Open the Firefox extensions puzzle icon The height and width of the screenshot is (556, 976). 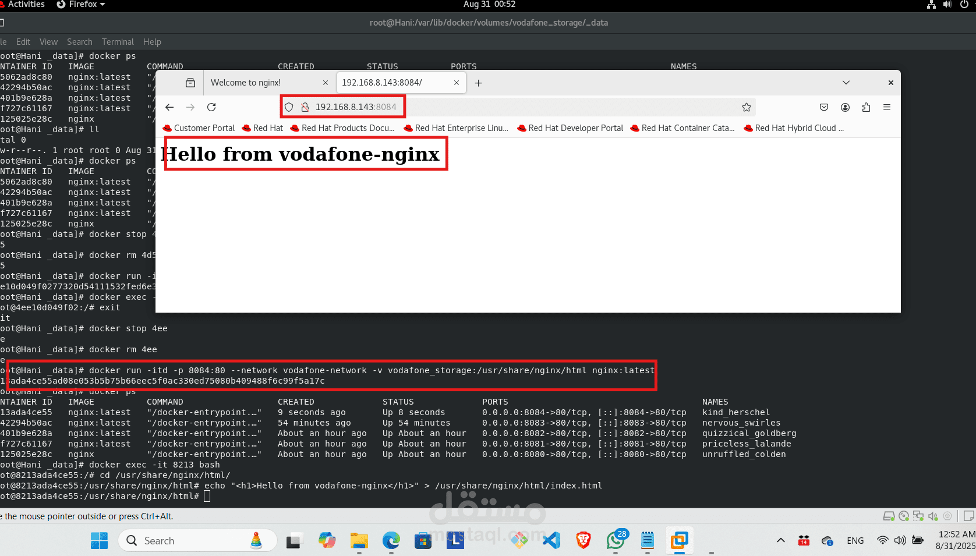coord(866,107)
